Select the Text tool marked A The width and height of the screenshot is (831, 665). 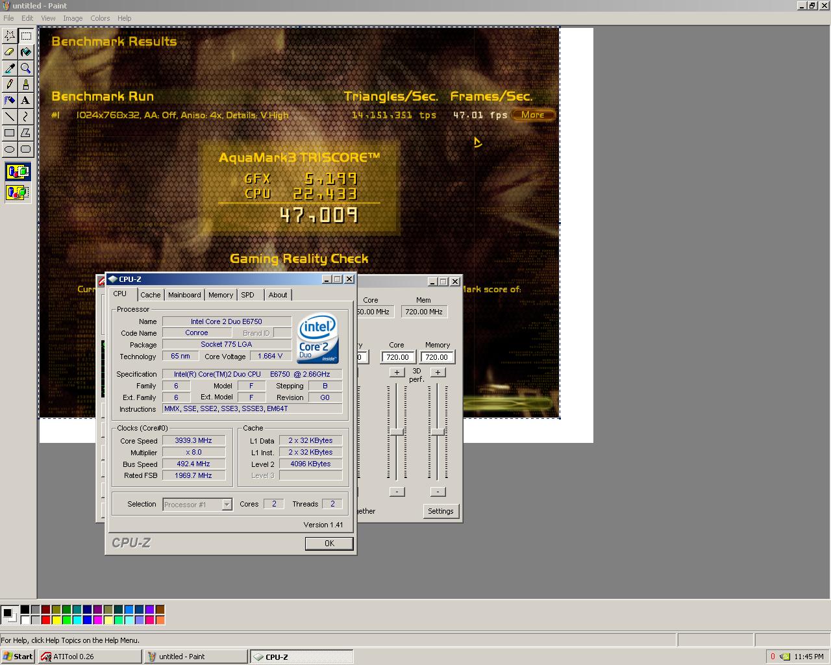coord(26,101)
